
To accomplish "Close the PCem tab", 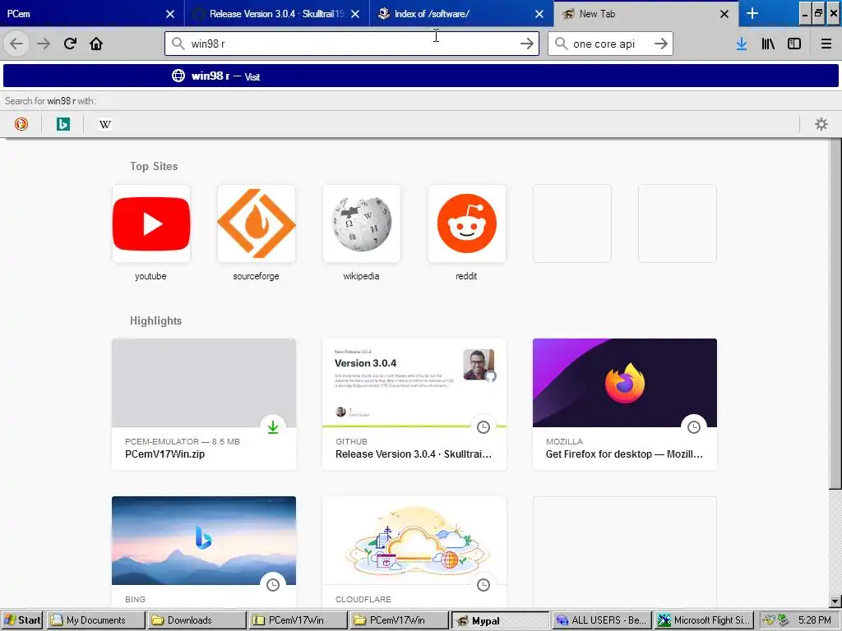I will [170, 14].
